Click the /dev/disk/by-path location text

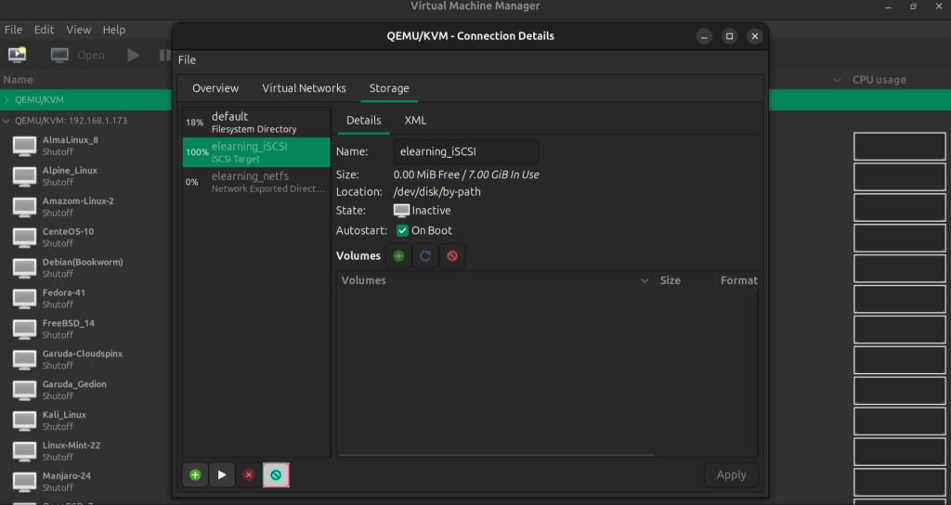[436, 192]
